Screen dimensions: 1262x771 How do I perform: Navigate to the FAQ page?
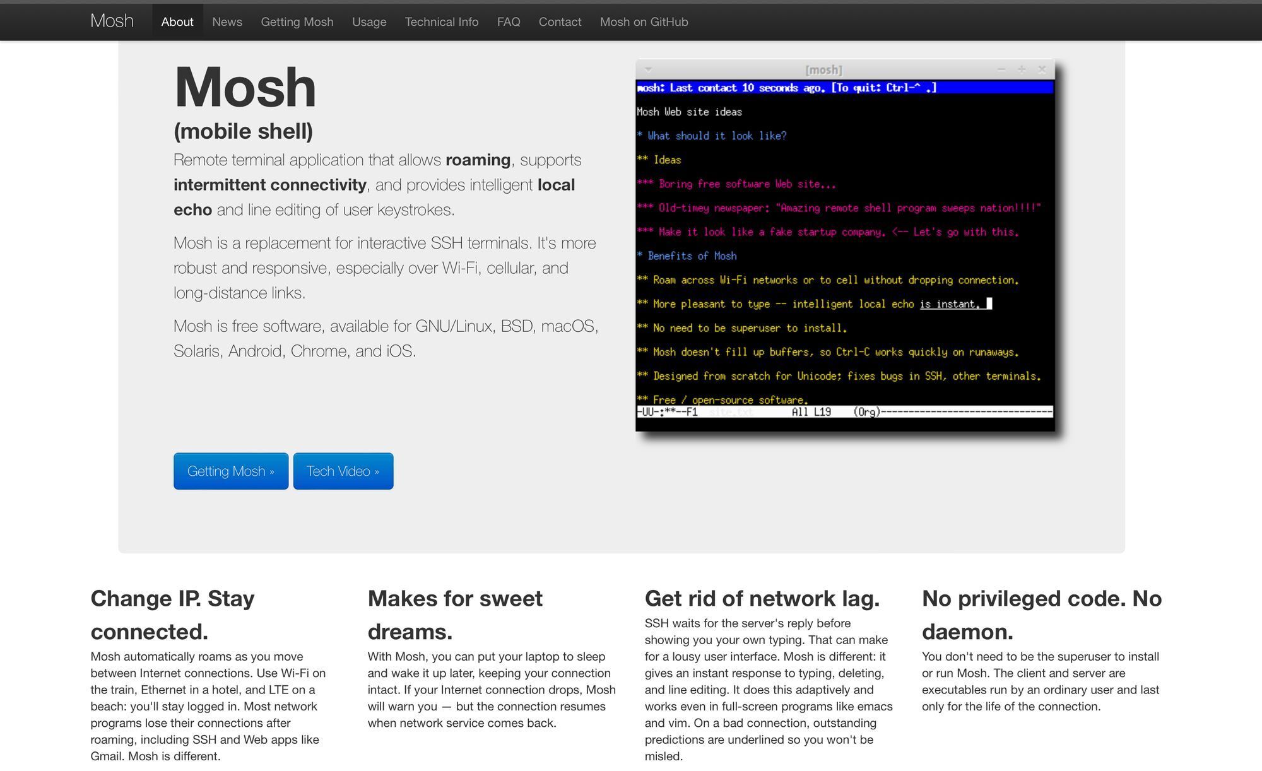point(509,22)
